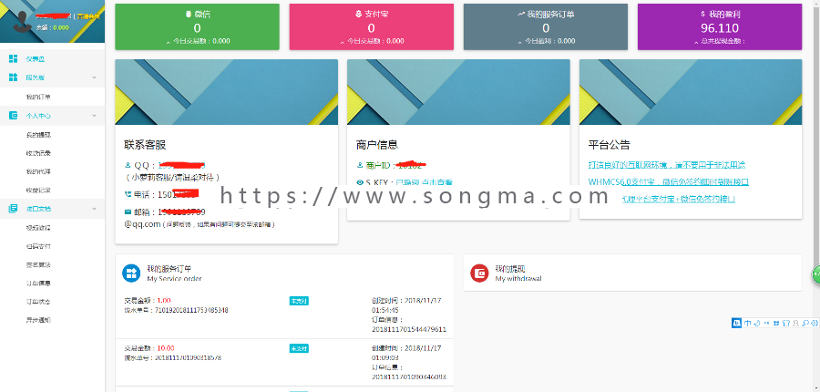Click the 交易金额 10.00 amount

(166, 348)
